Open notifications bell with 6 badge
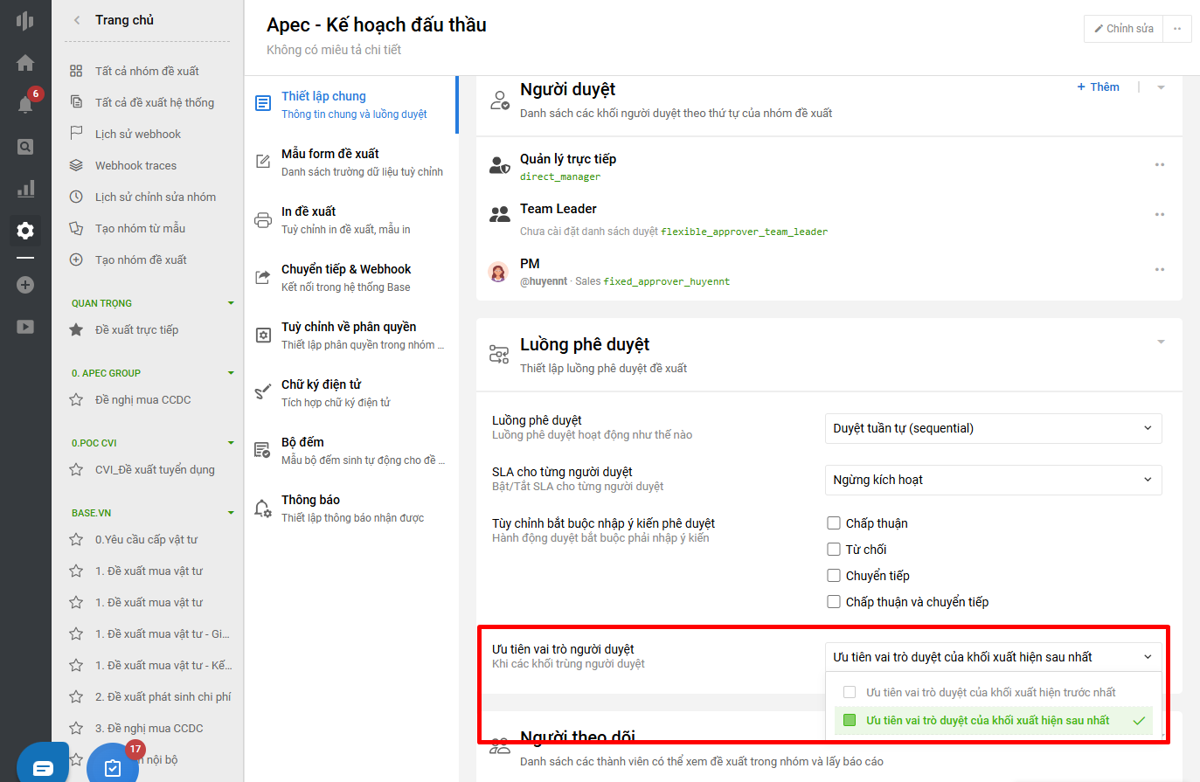 25,104
